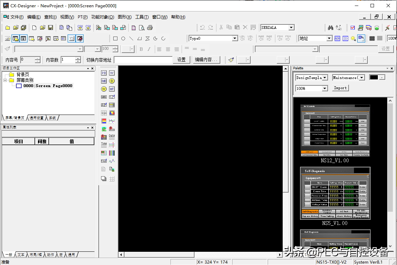The height and width of the screenshot is (265, 397).
Task: Draw a rectangle with the rectangle shape tool
Action: tap(115, 39)
